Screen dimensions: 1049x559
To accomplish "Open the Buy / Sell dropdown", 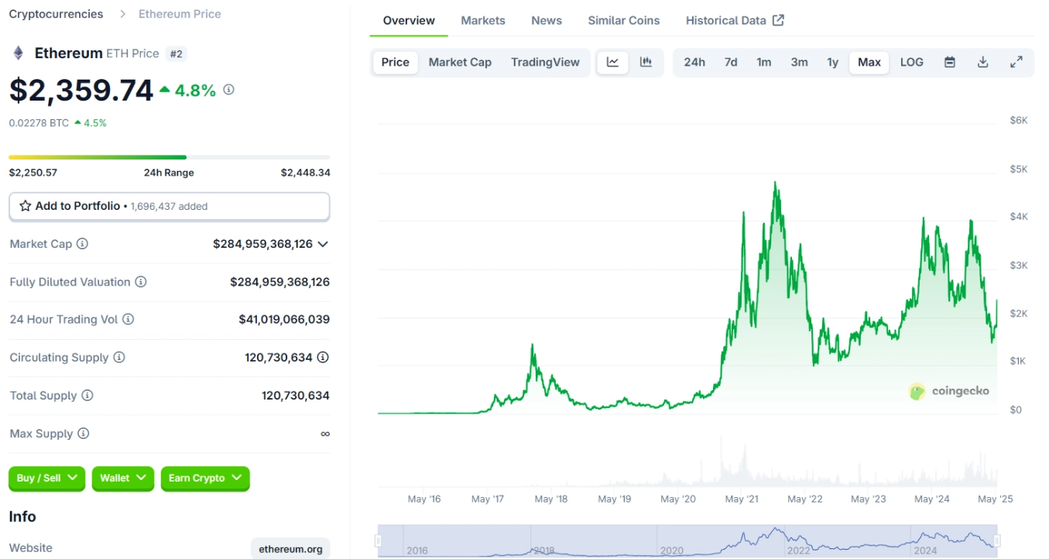I will (x=47, y=478).
